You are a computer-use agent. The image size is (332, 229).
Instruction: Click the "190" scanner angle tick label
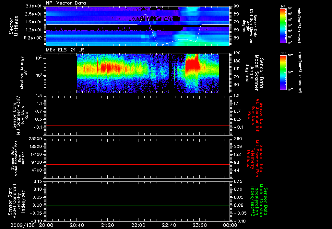tap(237, 53)
